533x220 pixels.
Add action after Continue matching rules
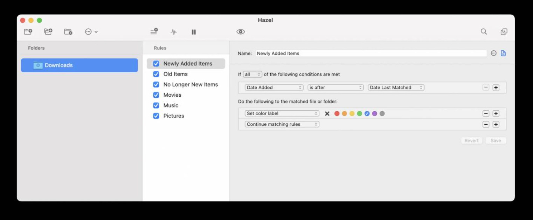click(x=496, y=124)
